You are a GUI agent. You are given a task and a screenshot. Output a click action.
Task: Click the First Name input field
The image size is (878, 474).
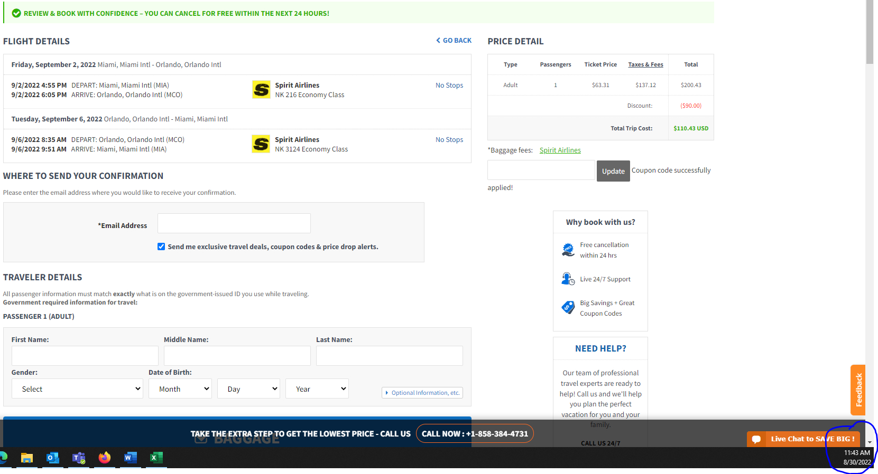coord(85,356)
